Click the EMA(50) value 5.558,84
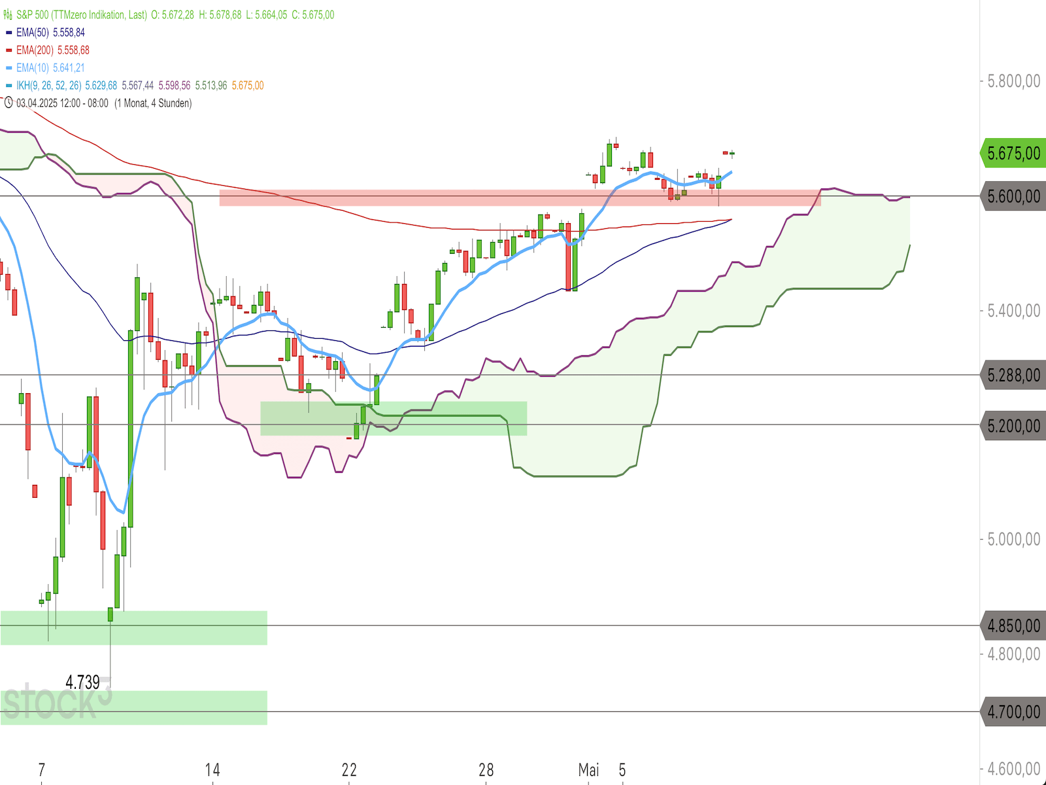Image resolution: width=1046 pixels, height=785 pixels. 69,32
